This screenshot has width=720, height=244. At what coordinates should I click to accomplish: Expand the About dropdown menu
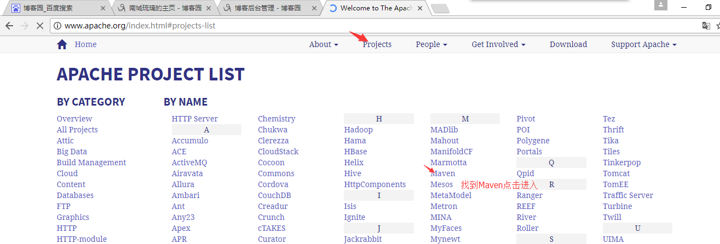[x=324, y=44]
